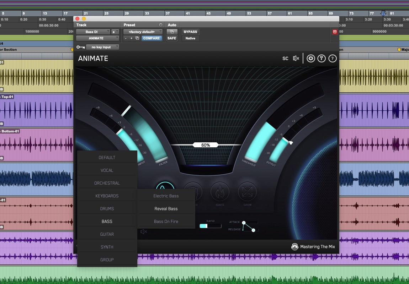Viewport: 409px width, 284px height.
Task: Click the 60% amount handle
Action: (x=206, y=145)
